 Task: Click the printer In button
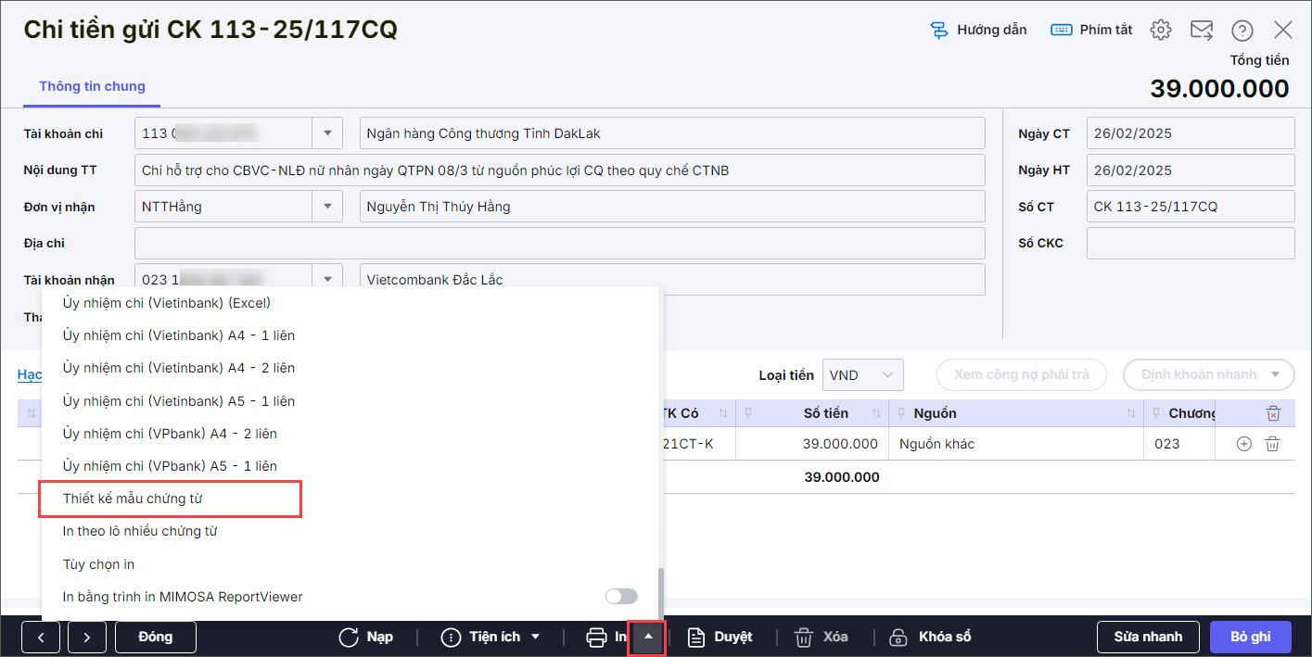click(606, 638)
